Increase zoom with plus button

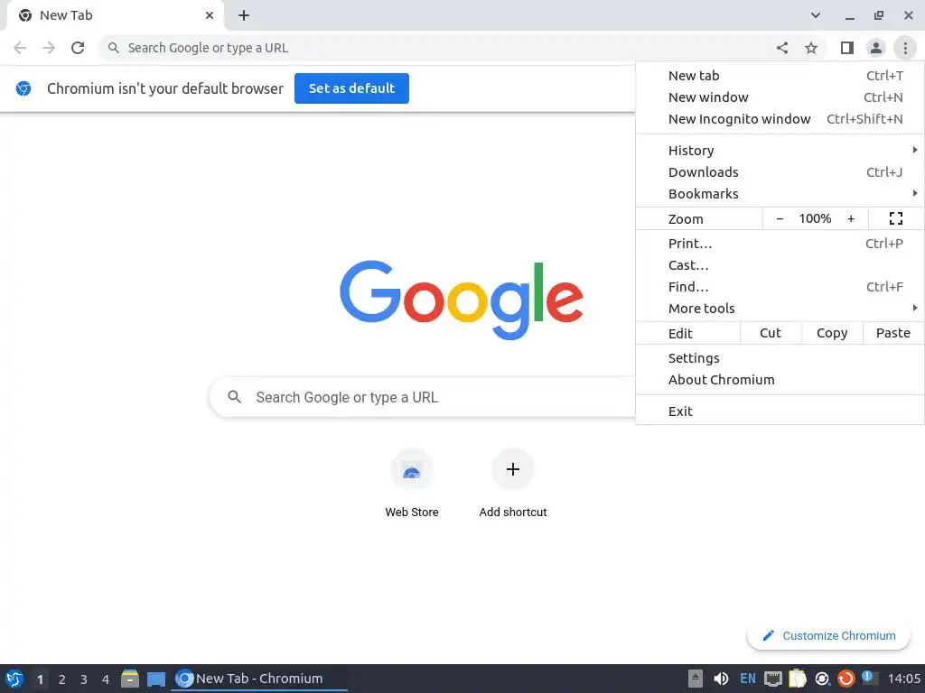pos(851,218)
